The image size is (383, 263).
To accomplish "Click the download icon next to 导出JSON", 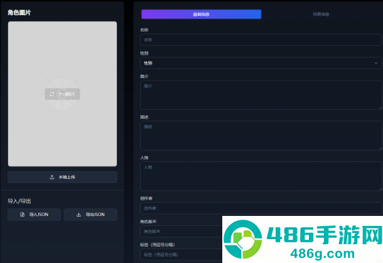I will (78, 215).
